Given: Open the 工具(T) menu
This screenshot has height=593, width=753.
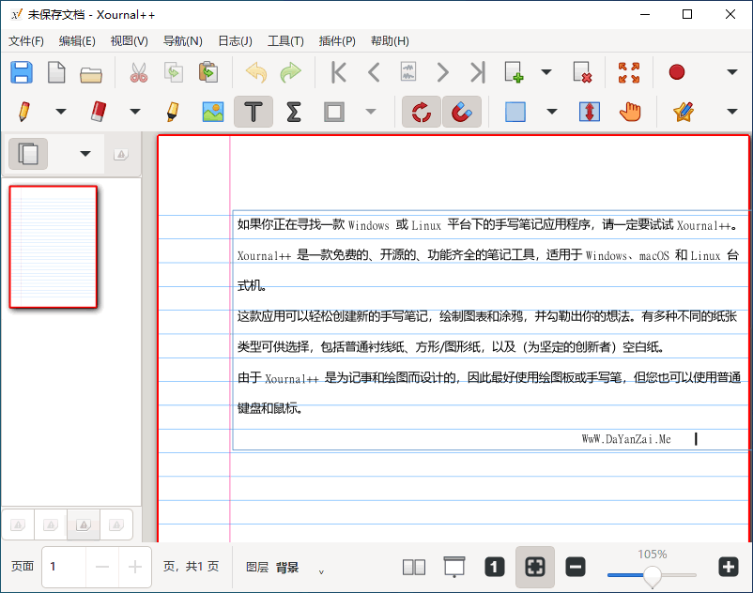Looking at the screenshot, I should point(285,40).
